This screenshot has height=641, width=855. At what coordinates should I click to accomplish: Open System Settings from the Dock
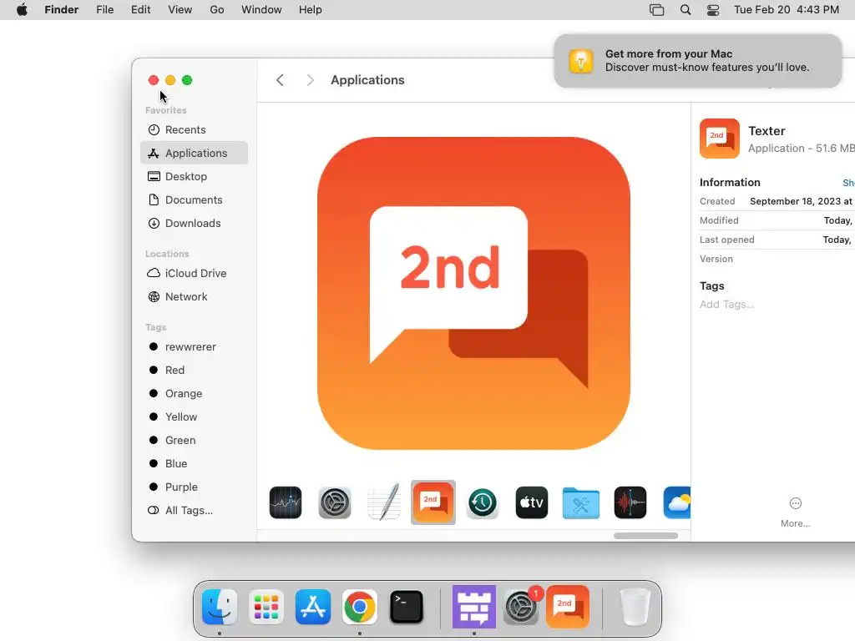(521, 607)
